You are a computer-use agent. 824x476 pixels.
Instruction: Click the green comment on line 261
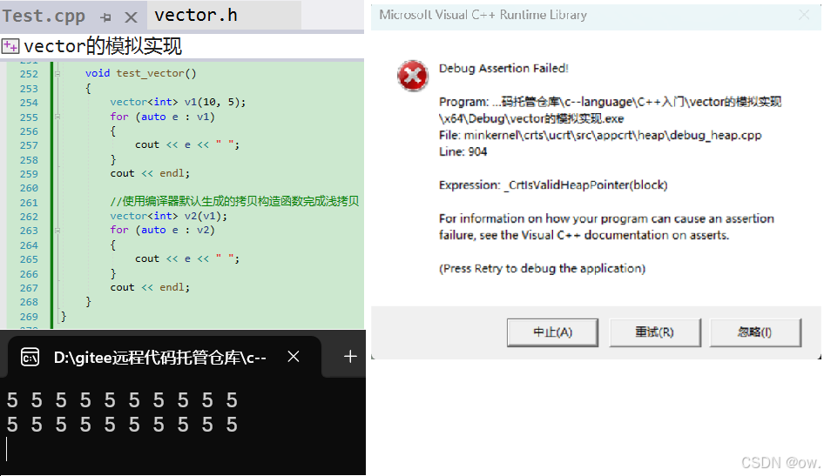coord(234,202)
